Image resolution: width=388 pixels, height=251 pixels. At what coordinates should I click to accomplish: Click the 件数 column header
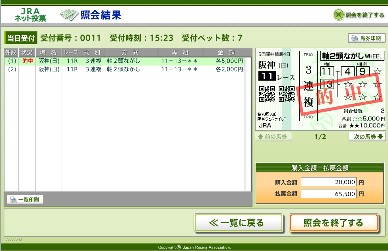click(x=11, y=52)
